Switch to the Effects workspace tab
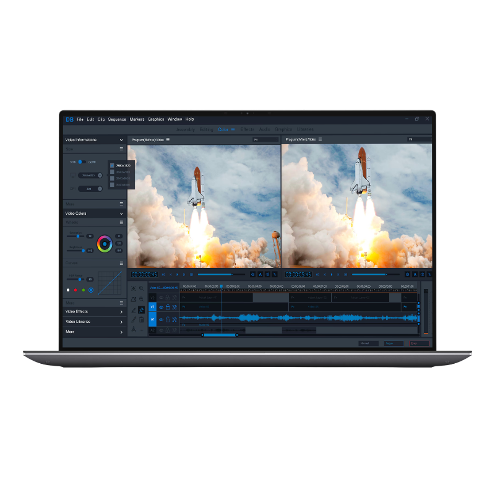The image size is (495, 495). (247, 129)
